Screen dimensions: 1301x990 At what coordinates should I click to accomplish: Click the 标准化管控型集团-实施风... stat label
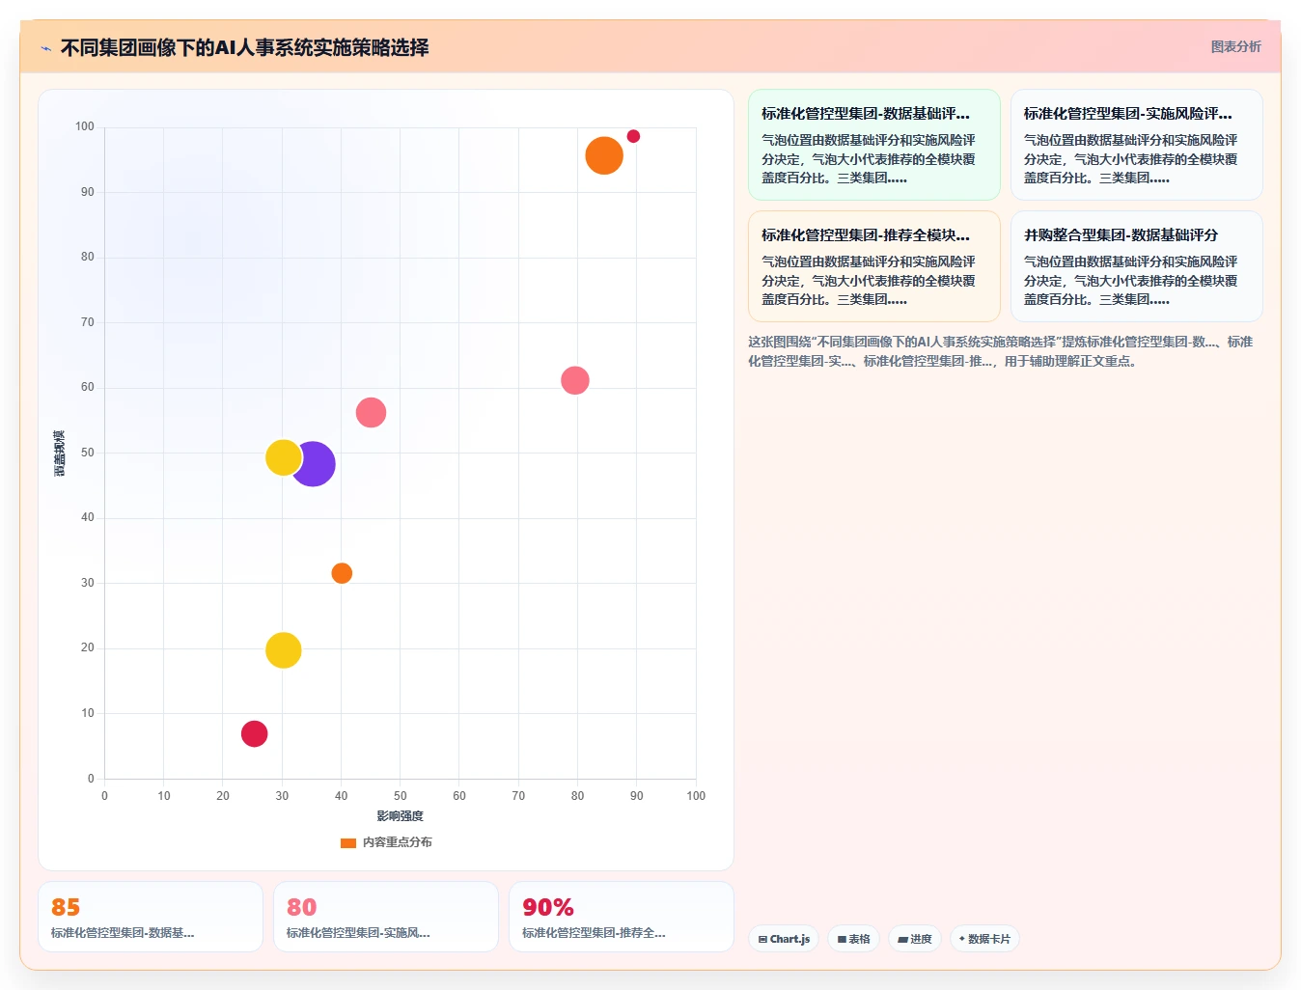point(358,933)
